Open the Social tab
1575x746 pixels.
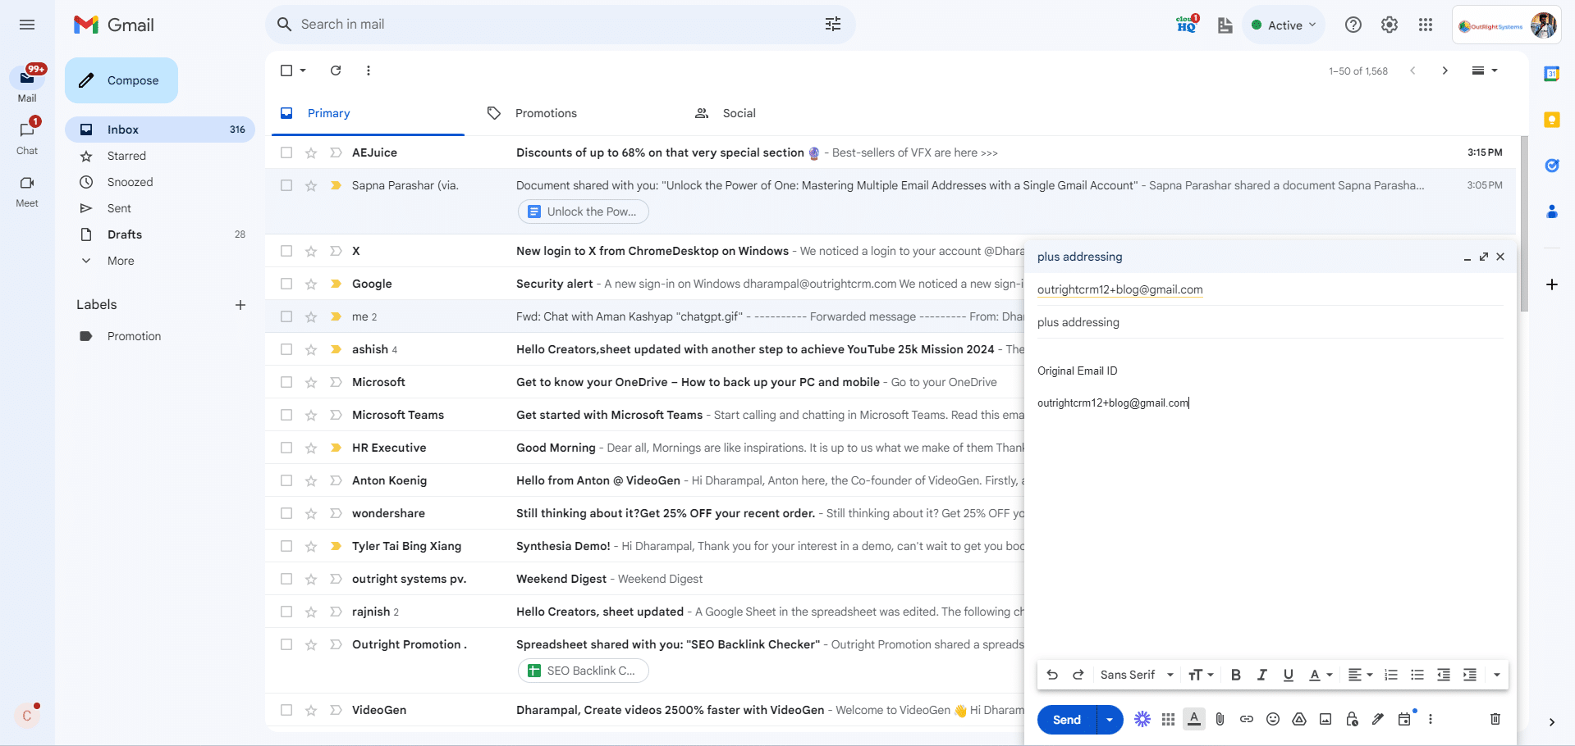738,113
